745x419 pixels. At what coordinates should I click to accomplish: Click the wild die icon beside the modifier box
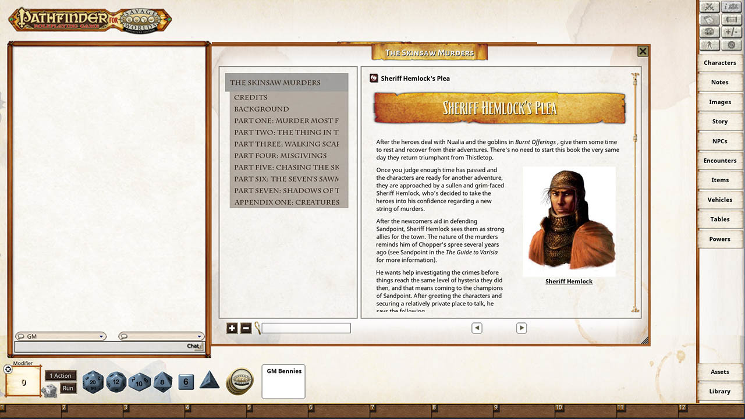point(49,391)
